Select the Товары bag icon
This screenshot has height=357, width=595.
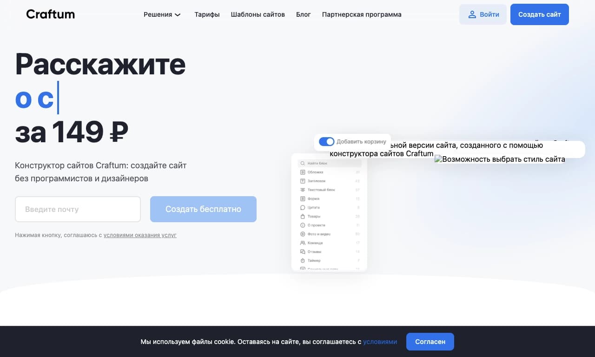click(303, 217)
